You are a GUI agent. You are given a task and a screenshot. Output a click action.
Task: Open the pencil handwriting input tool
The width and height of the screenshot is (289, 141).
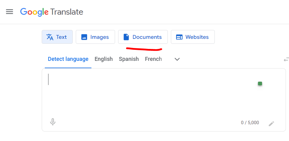(271, 124)
